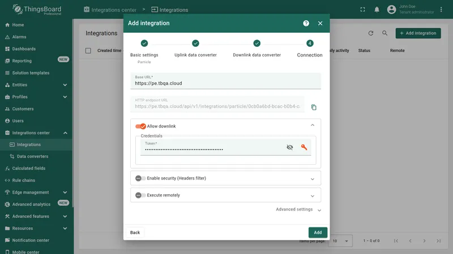Image resolution: width=453 pixels, height=254 pixels.
Task: Copy the HTTP endpoint URL
Action: (x=314, y=107)
